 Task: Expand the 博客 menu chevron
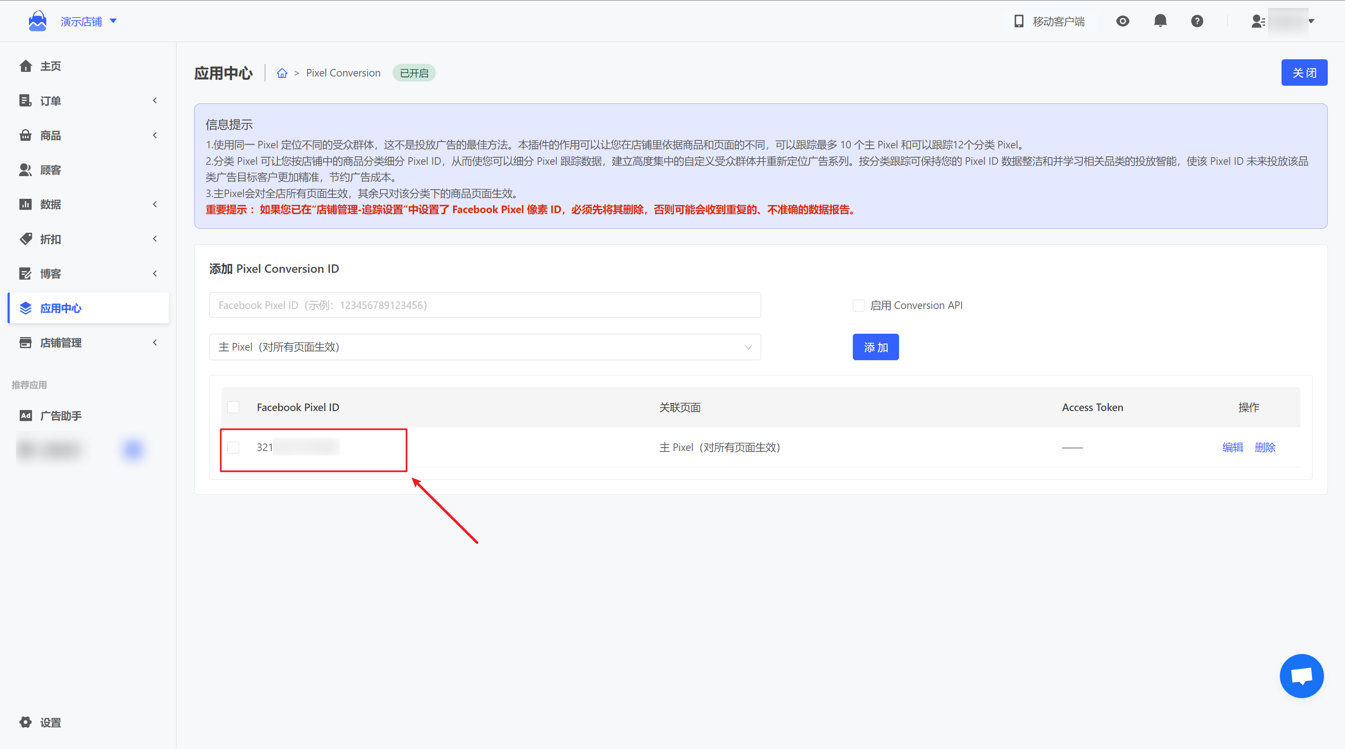(155, 274)
